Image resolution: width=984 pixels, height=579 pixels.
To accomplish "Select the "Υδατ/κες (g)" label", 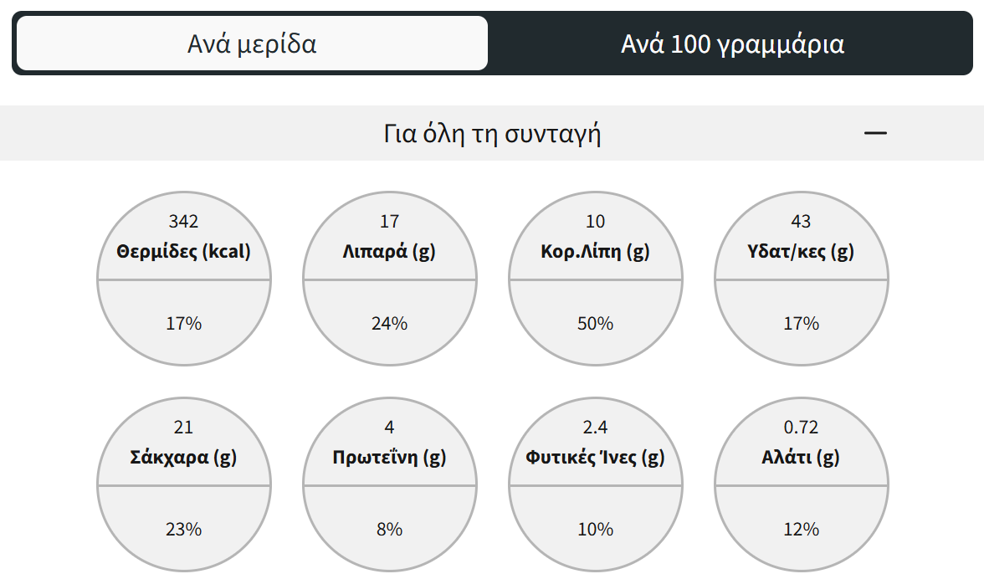I will pos(801,251).
